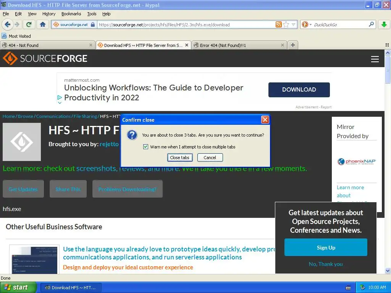Click the Forward arrow button

coord(17,24)
